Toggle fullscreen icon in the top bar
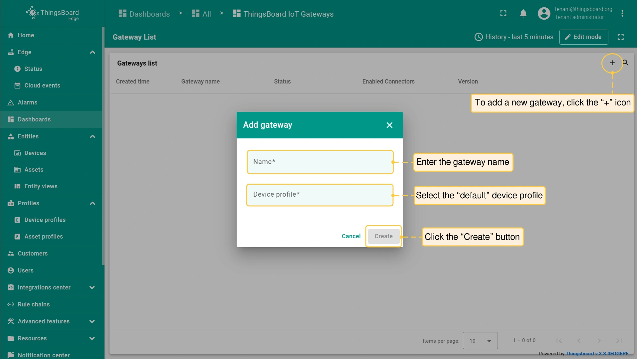Screen dimensions: 637x359 pyautogui.click(x=503, y=14)
